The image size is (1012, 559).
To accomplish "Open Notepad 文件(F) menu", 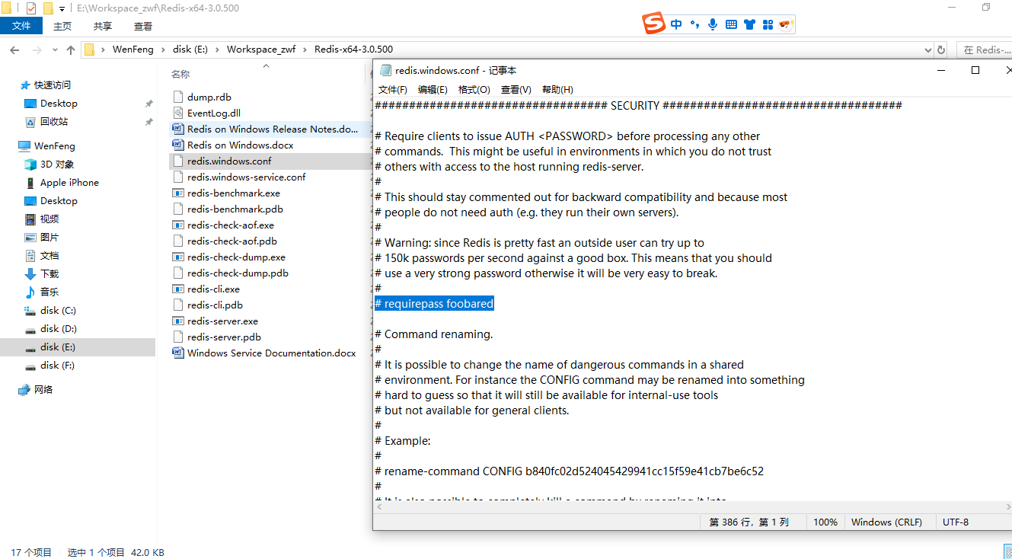I will tap(393, 89).
